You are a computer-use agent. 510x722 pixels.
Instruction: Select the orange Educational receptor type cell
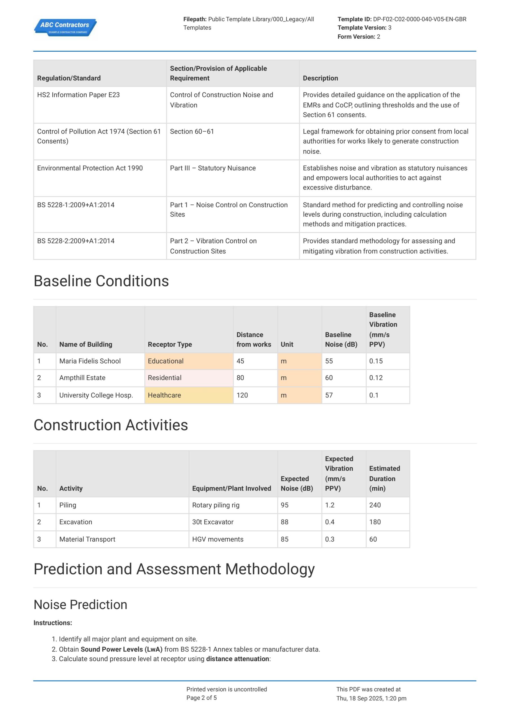[188, 361]
